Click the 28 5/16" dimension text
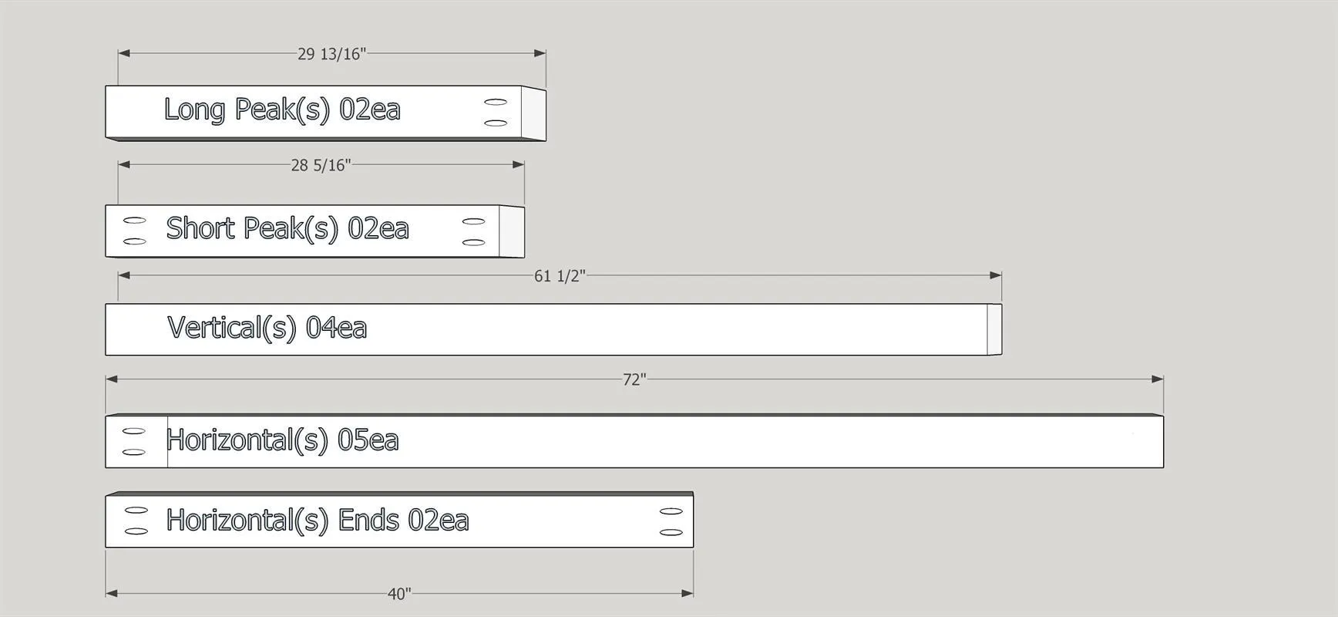The image size is (1338, 617). pos(321,165)
